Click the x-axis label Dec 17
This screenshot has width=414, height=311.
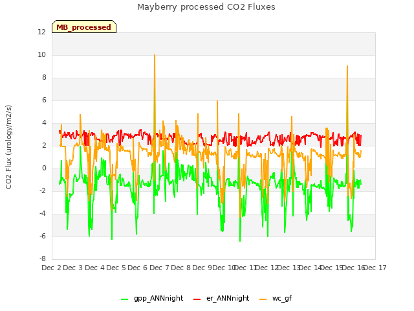coord(375,268)
